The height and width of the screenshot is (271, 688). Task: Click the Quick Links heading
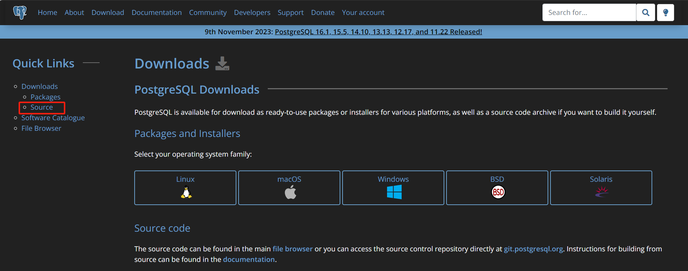(43, 63)
